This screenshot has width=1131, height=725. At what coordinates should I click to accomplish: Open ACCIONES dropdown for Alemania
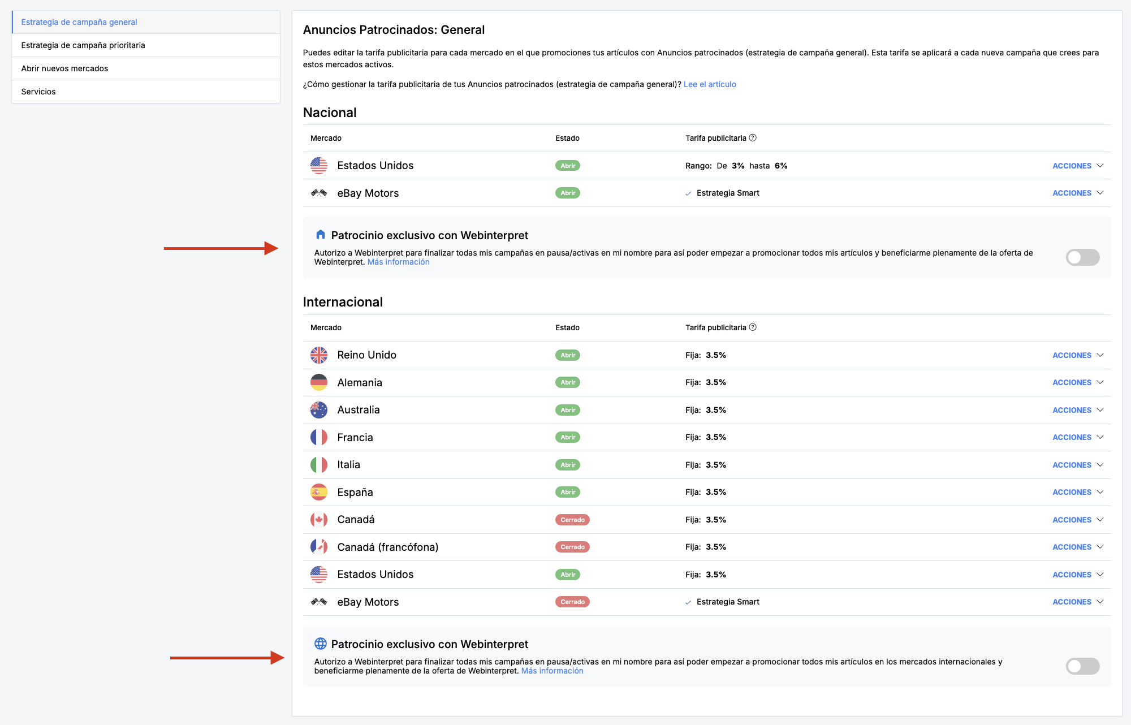coord(1078,382)
